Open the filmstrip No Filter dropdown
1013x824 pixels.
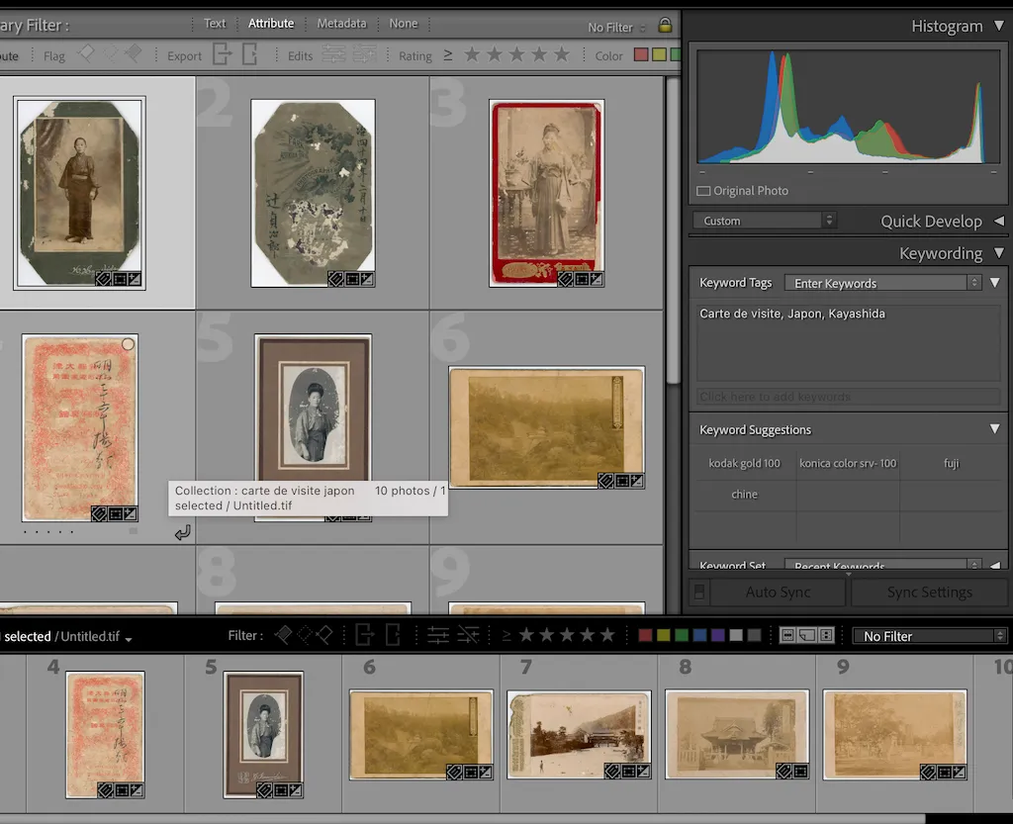coord(930,636)
